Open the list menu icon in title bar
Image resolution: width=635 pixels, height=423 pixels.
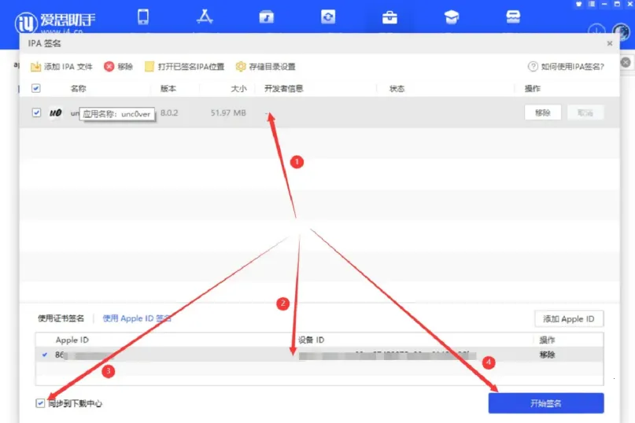(x=592, y=4)
